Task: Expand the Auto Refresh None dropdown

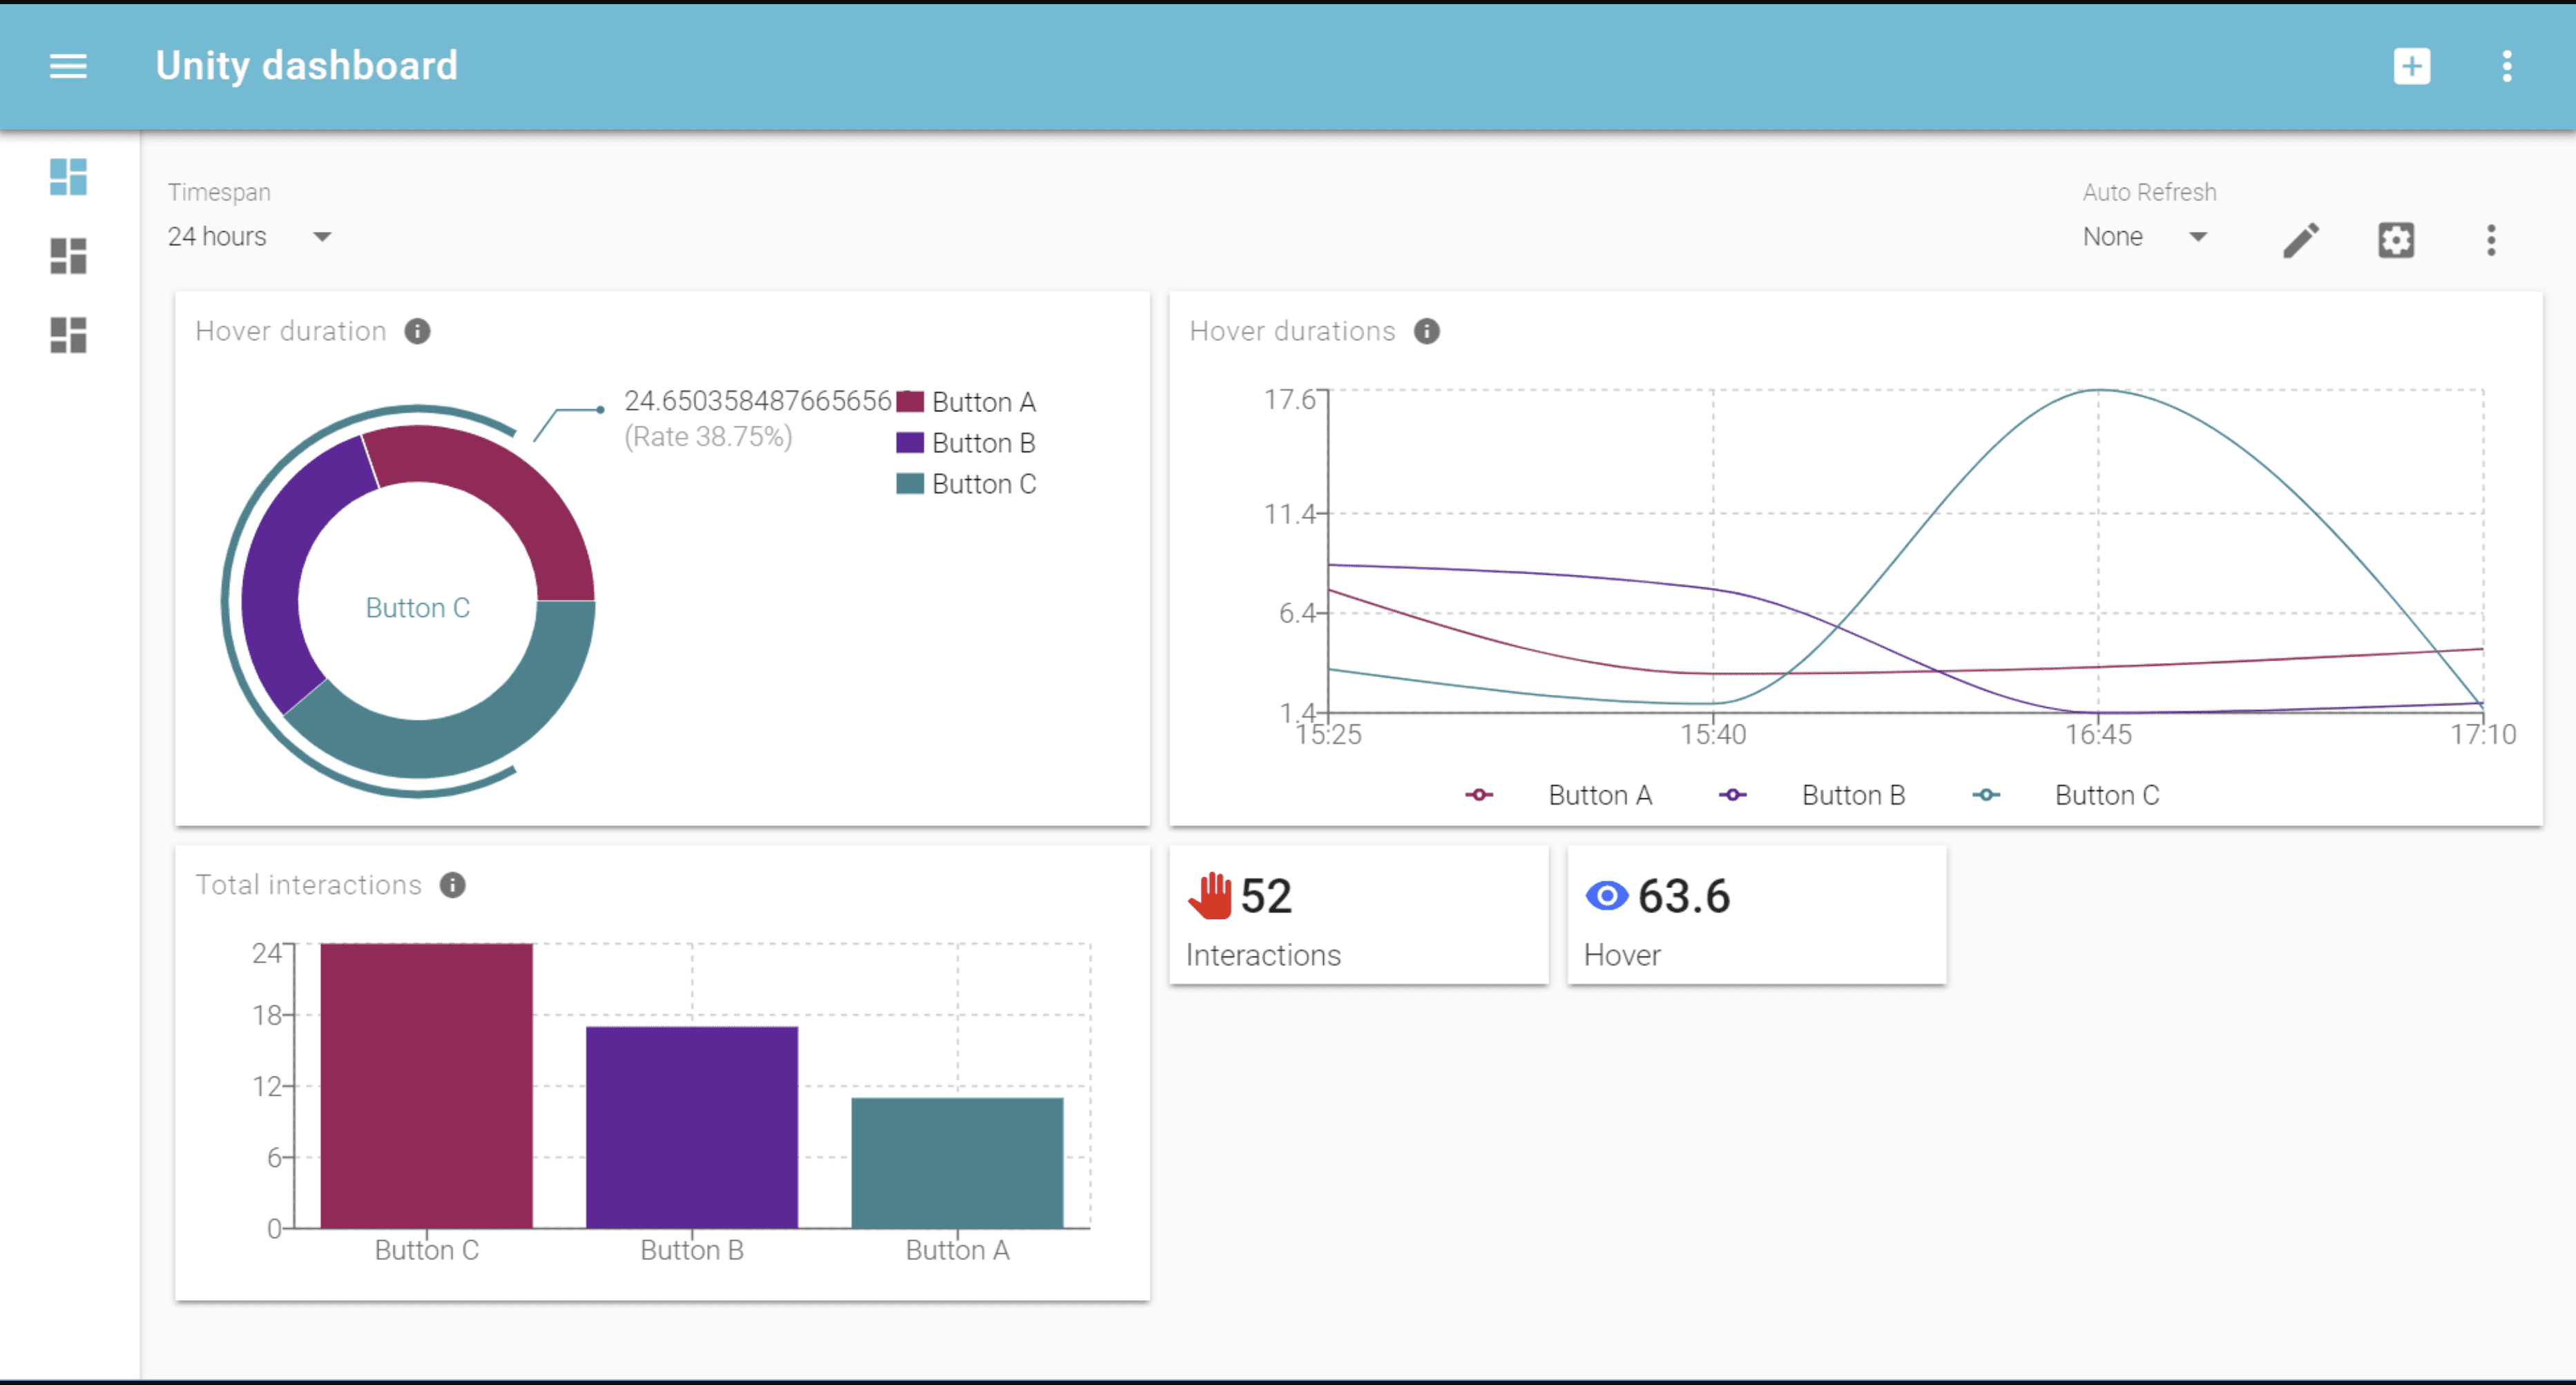Action: [x=2145, y=237]
